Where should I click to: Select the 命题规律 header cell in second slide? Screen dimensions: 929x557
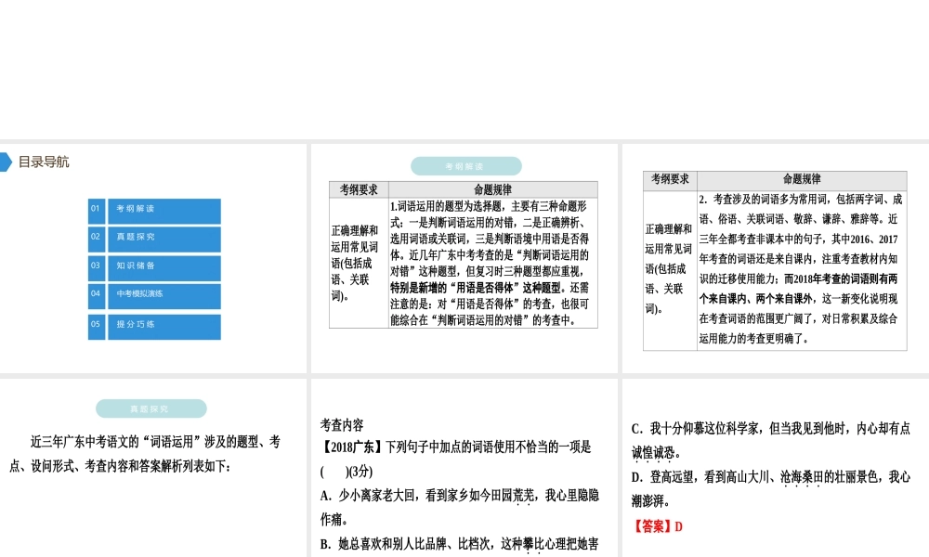click(493, 189)
